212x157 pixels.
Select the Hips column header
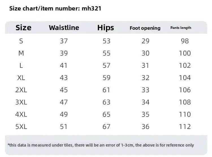pyautogui.click(x=105, y=28)
